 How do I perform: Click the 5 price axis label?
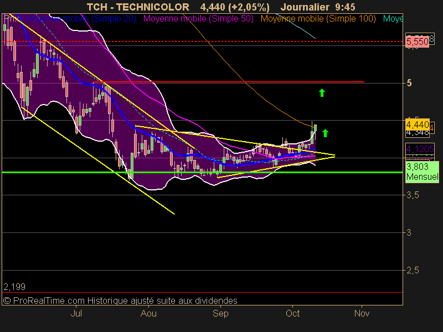409,83
